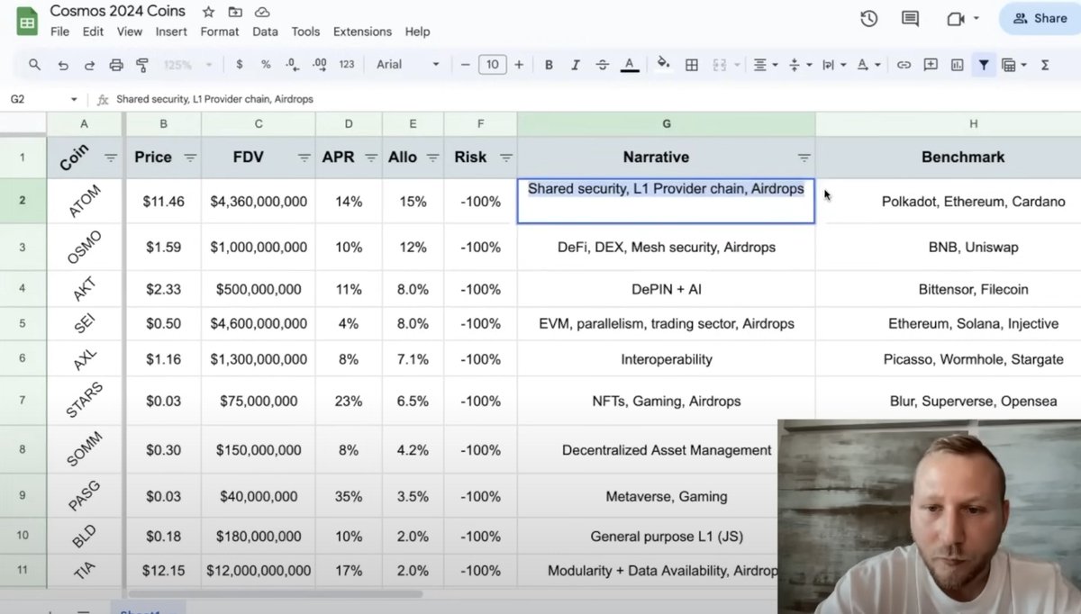Open the zoom level dropdown
This screenshot has height=614, width=1081.
point(188,65)
